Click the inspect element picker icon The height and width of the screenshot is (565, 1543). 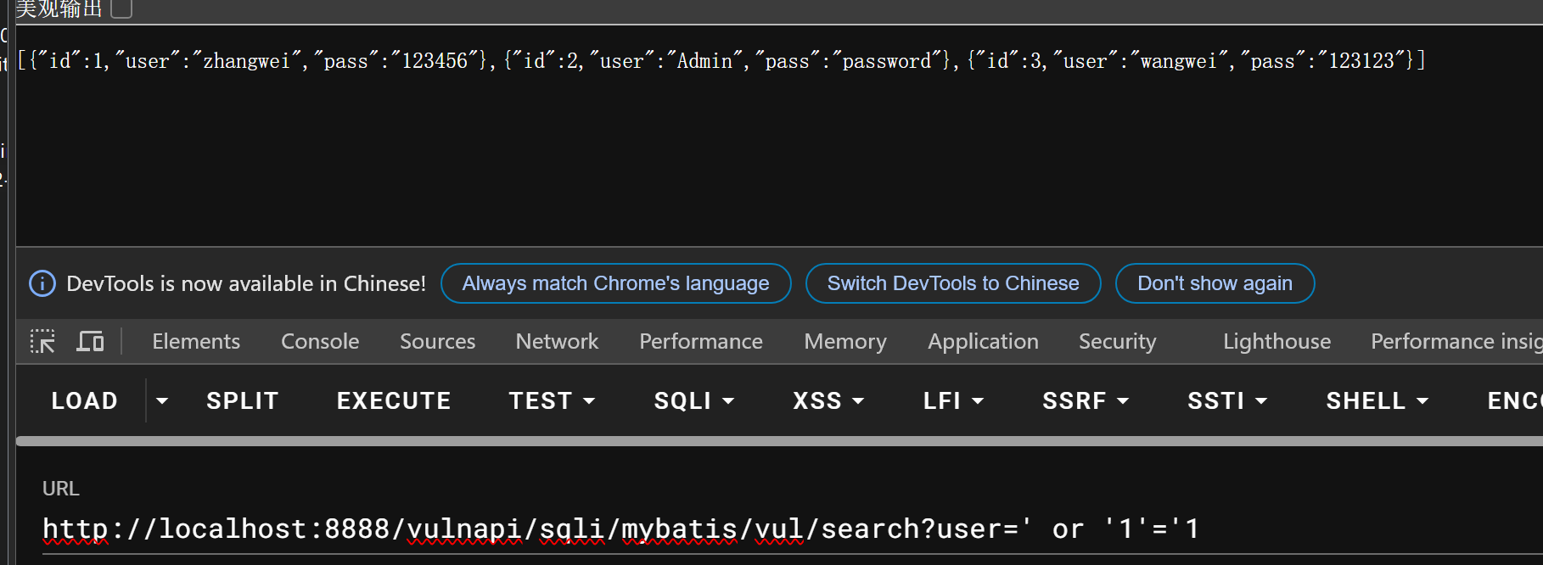coord(42,342)
